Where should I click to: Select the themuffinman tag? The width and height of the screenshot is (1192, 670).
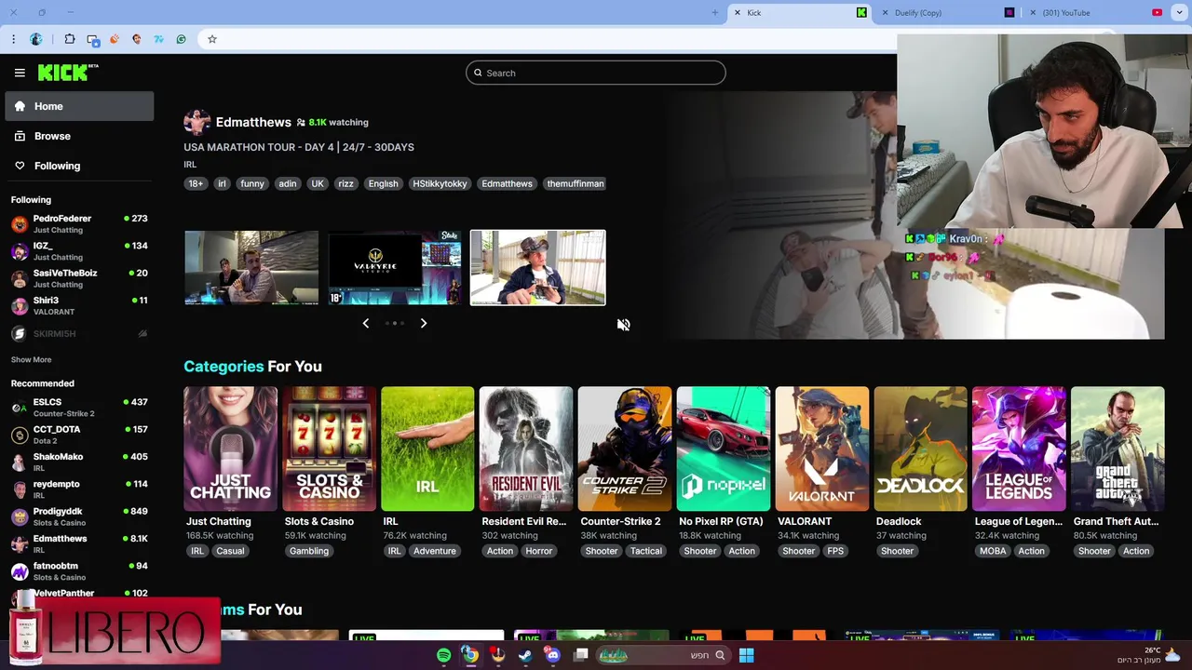576,183
